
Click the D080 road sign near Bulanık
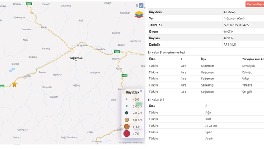pyautogui.click(x=117, y=52)
